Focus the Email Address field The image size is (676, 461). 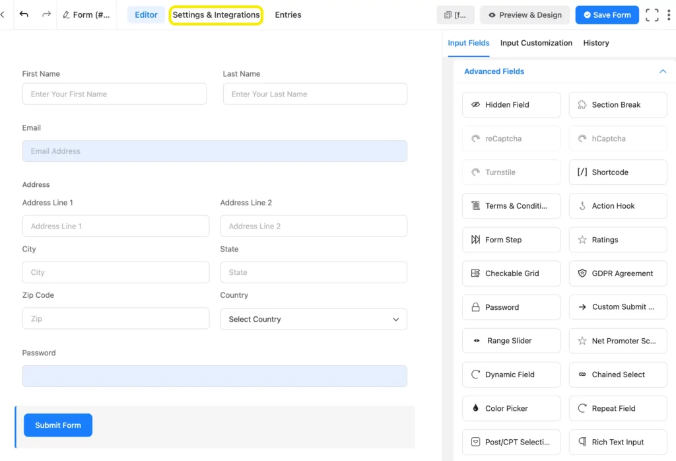[x=215, y=151]
